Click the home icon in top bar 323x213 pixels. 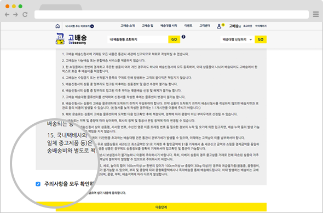[x=57, y=26]
